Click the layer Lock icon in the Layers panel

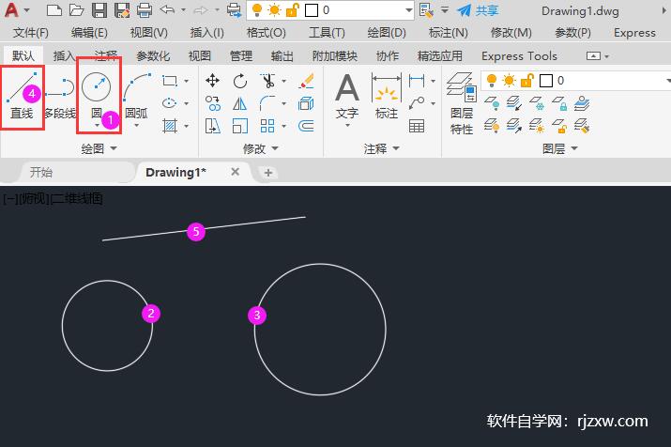[x=559, y=103]
